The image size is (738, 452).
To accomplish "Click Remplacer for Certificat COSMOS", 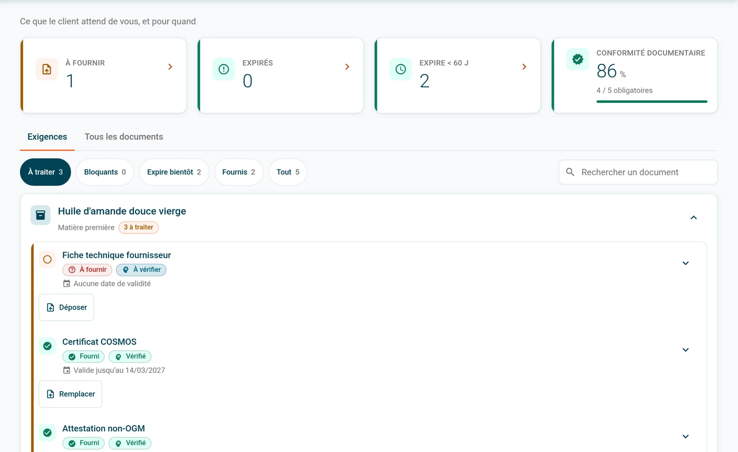I will pyautogui.click(x=71, y=394).
